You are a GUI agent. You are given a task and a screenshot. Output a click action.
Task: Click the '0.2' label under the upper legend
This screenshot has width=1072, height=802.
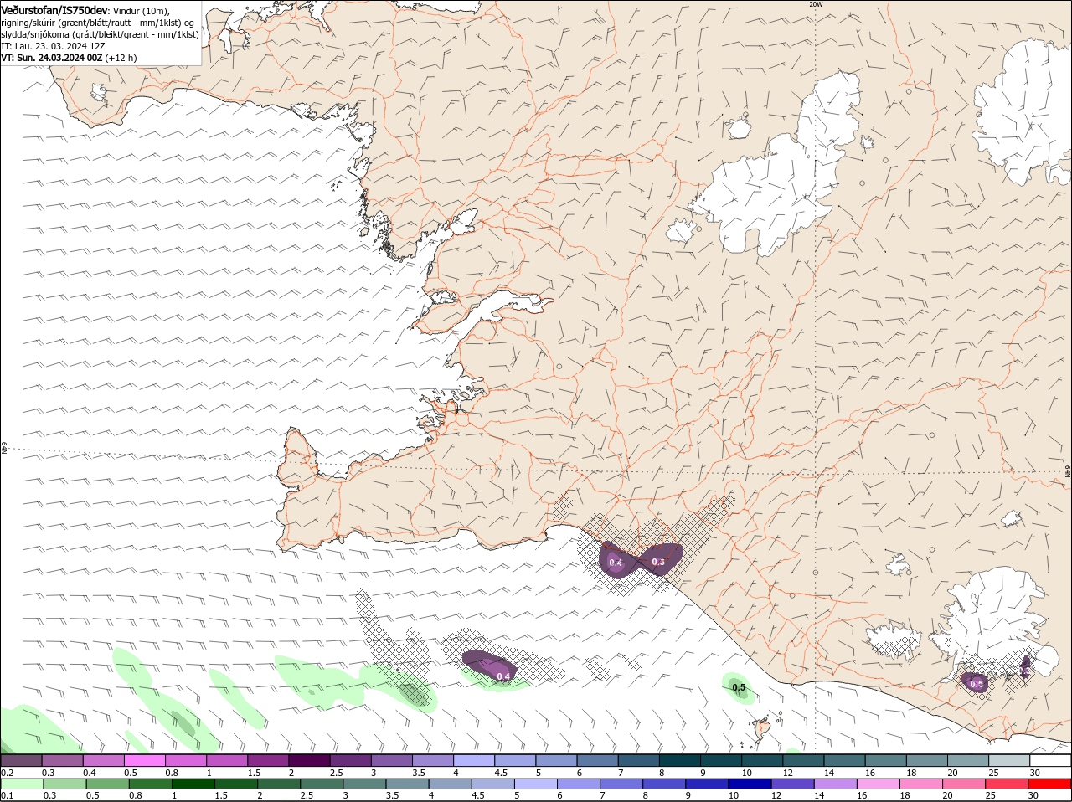pos(8,772)
